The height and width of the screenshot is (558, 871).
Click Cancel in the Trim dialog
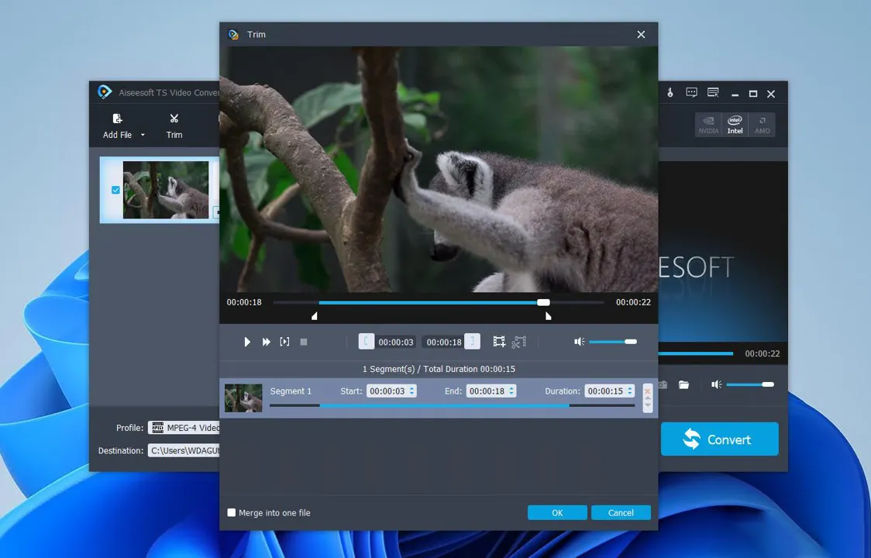[x=621, y=512]
